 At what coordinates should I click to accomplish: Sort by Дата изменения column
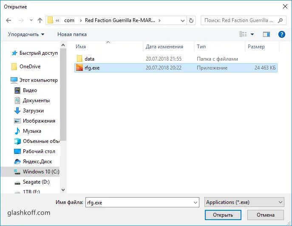[x=164, y=47]
